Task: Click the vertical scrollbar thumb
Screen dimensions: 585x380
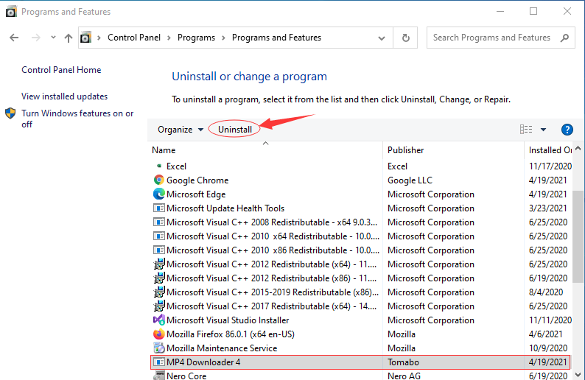Action: coord(578,237)
